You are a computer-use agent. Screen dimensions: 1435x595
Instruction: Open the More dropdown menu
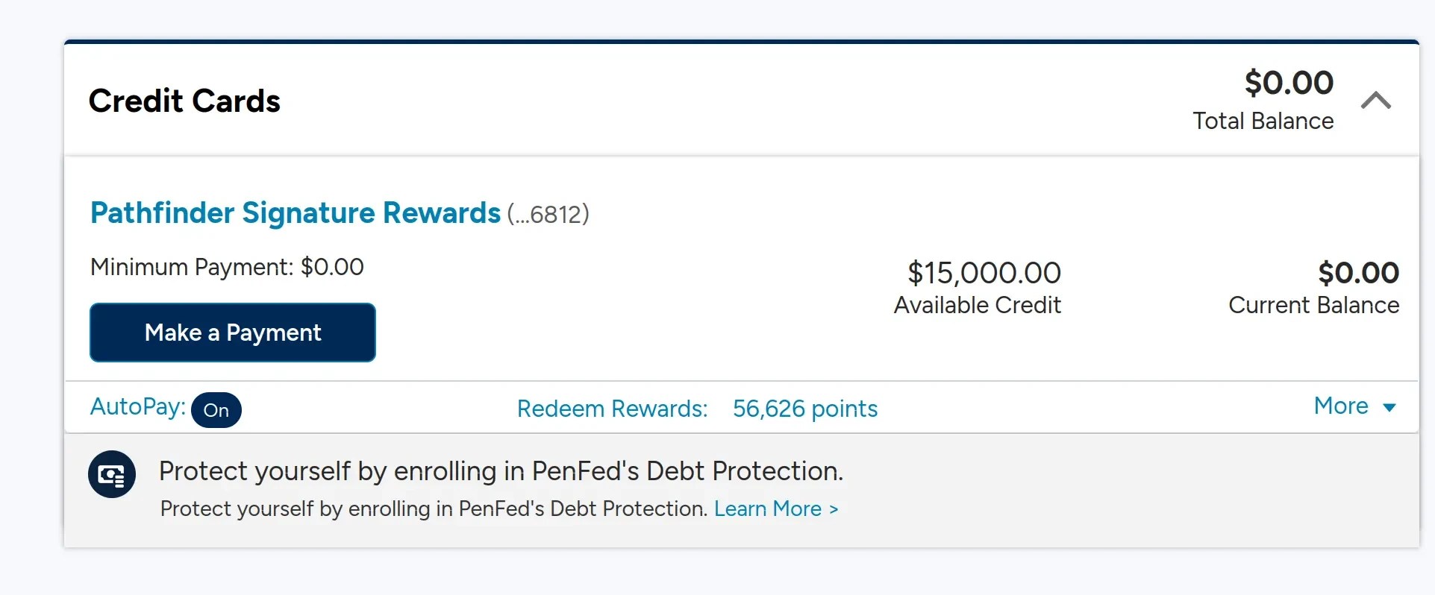click(x=1354, y=406)
